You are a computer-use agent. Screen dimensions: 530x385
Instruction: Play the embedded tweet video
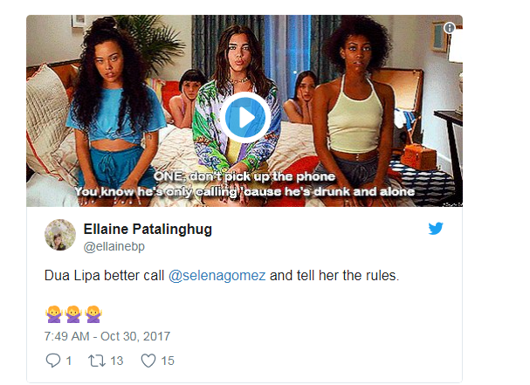(244, 116)
